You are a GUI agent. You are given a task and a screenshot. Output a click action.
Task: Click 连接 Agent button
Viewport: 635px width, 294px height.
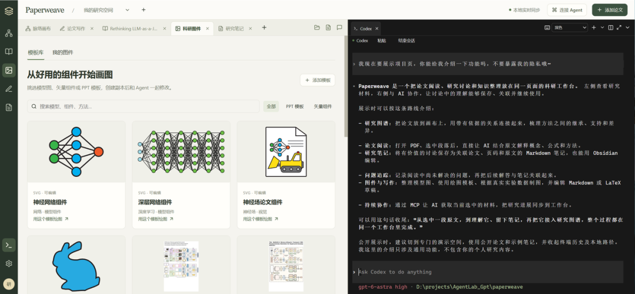tap(567, 10)
